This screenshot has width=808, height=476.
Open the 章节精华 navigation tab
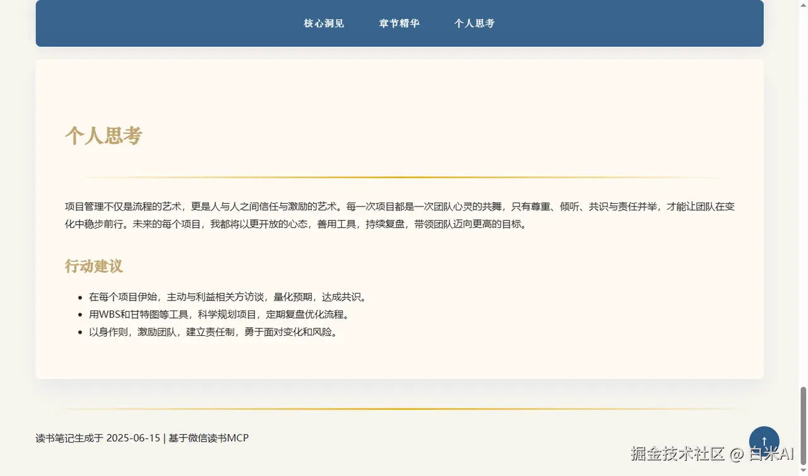pos(399,23)
